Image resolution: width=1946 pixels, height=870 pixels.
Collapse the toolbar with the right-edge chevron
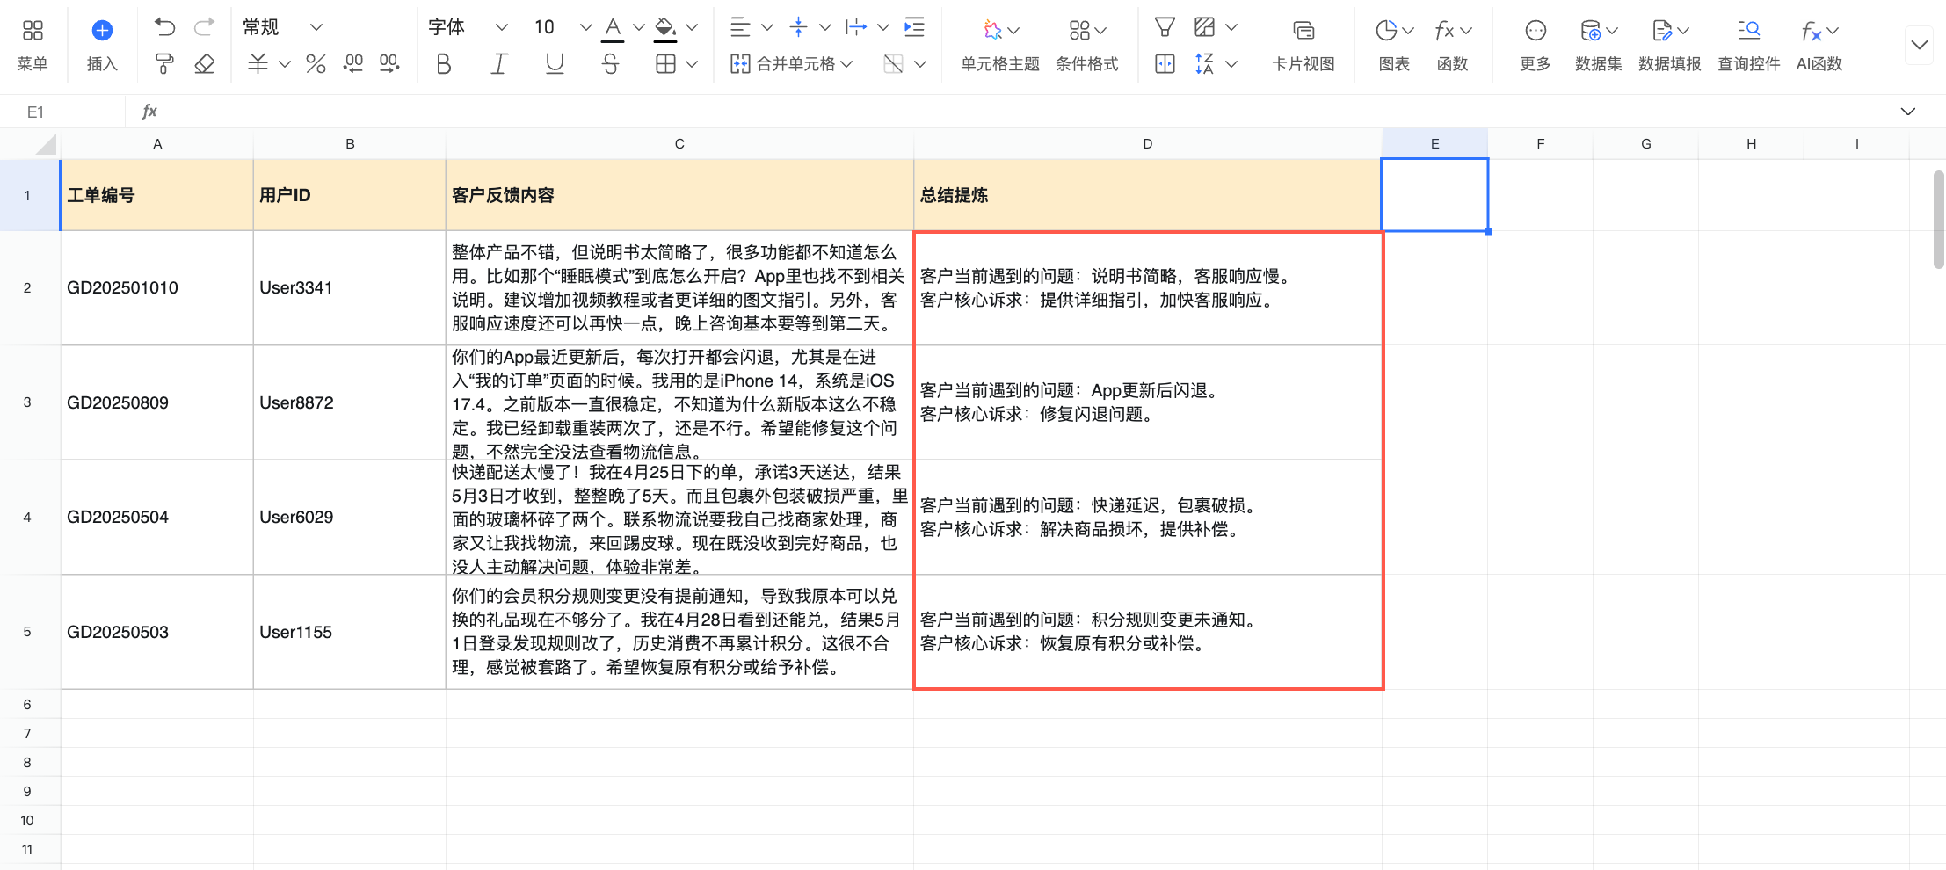(x=1920, y=45)
